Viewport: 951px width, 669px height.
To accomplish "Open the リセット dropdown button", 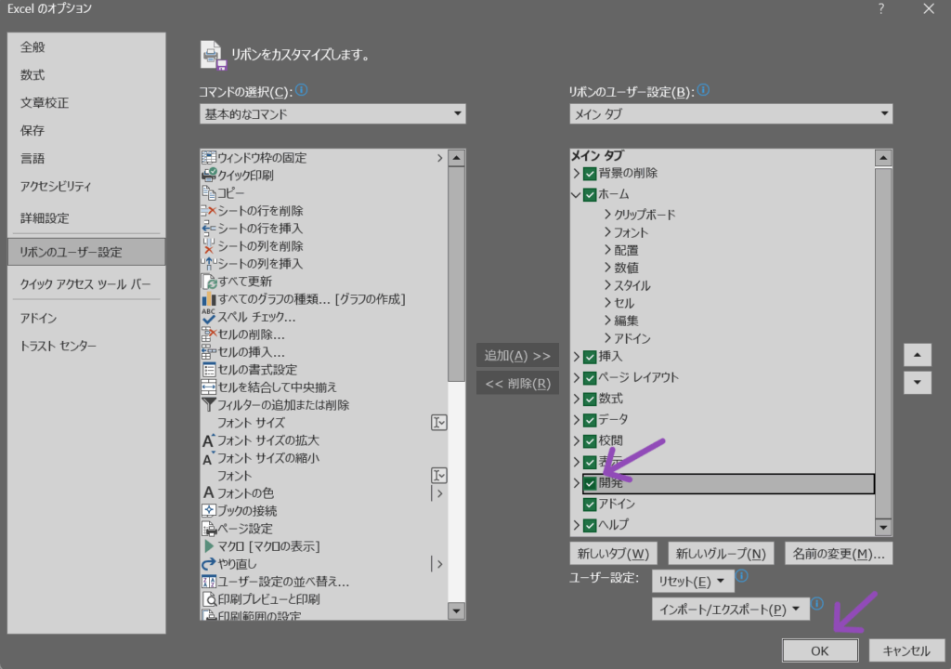I will coord(693,582).
